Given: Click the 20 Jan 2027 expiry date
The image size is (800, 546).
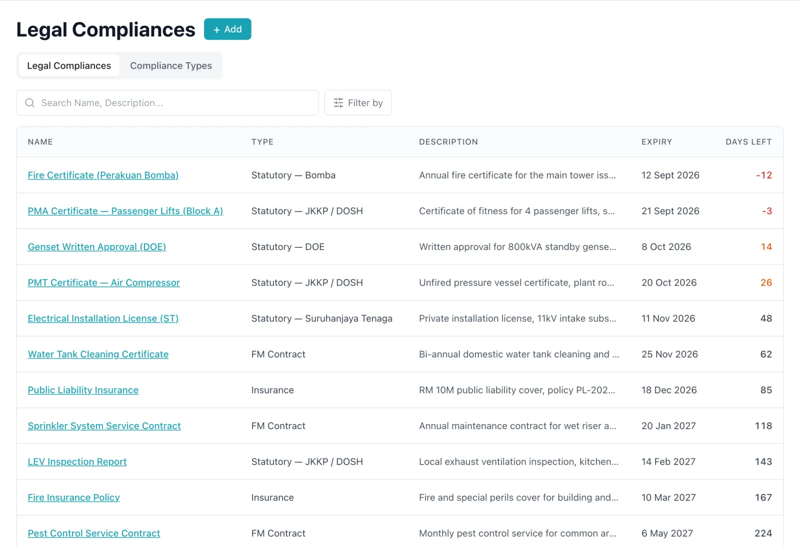Looking at the screenshot, I should [x=668, y=426].
